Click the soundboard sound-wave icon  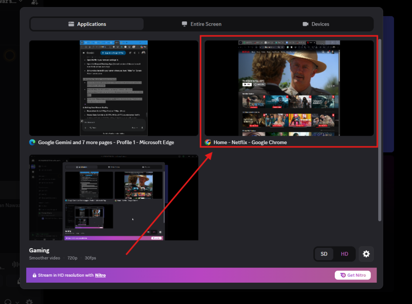[16, 264]
